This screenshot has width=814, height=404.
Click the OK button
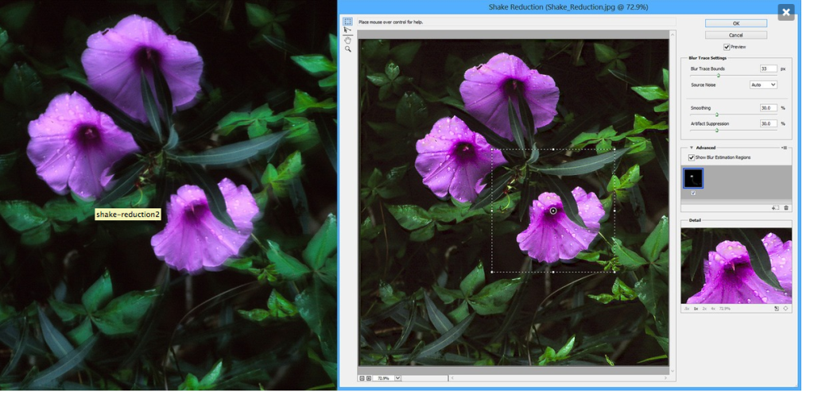click(735, 23)
